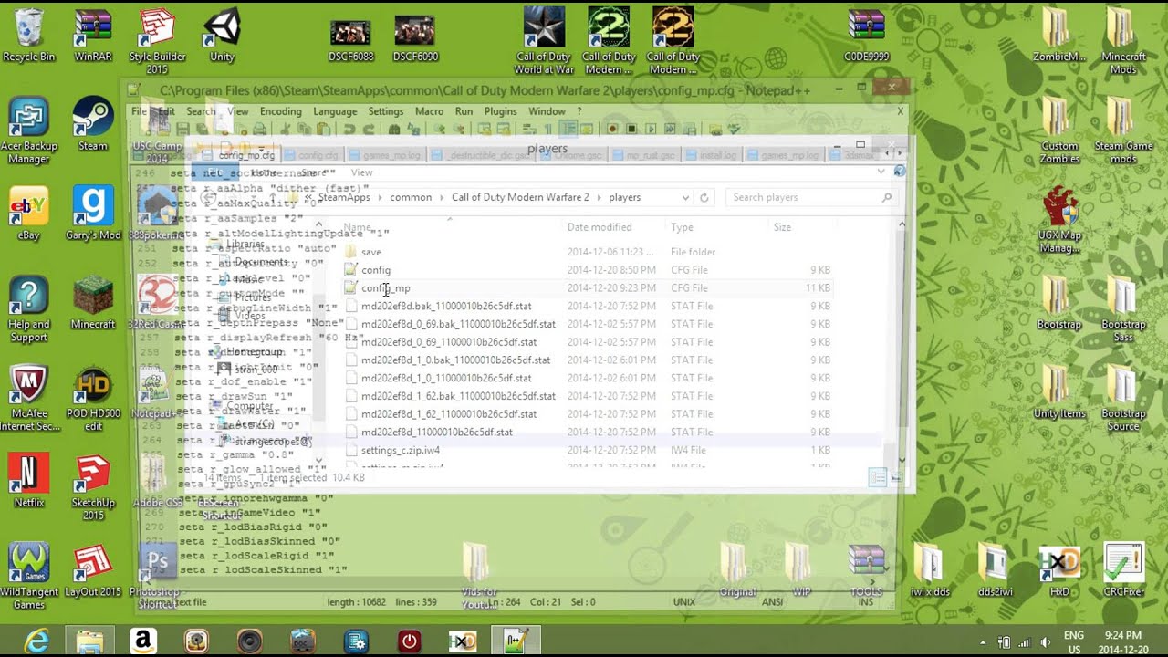Click the Call of Duty Modern Warfare 2 breadcrumb

tap(520, 198)
